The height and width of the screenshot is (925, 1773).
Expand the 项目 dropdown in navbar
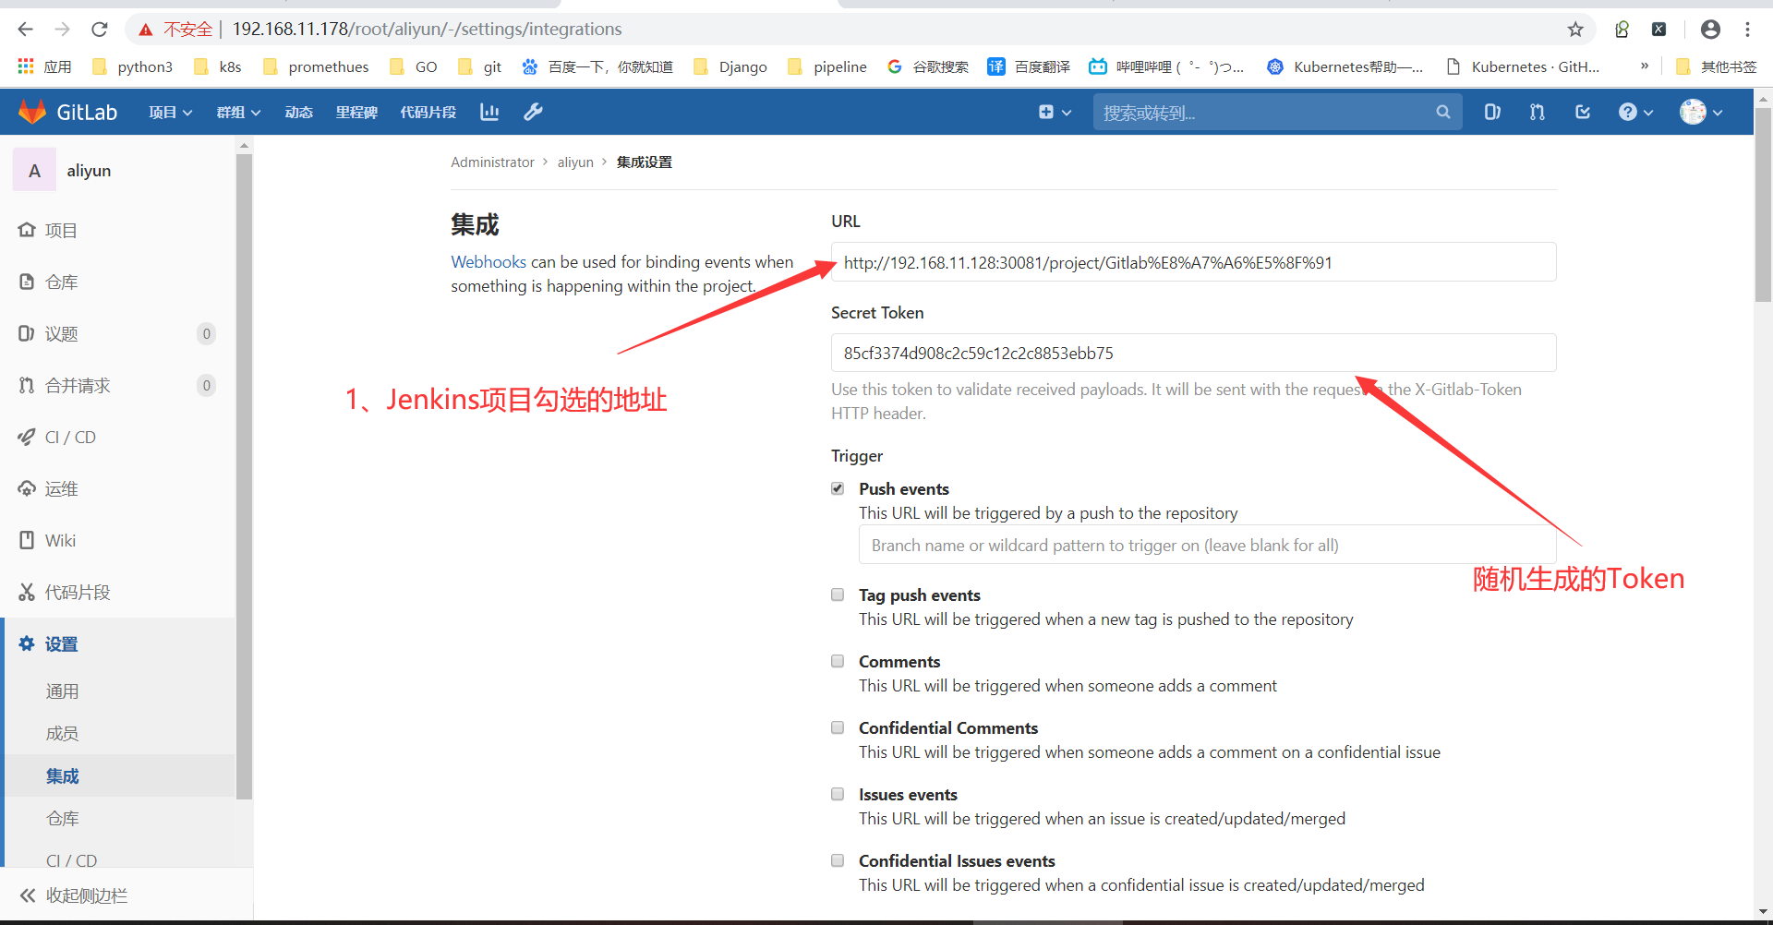pyautogui.click(x=171, y=112)
